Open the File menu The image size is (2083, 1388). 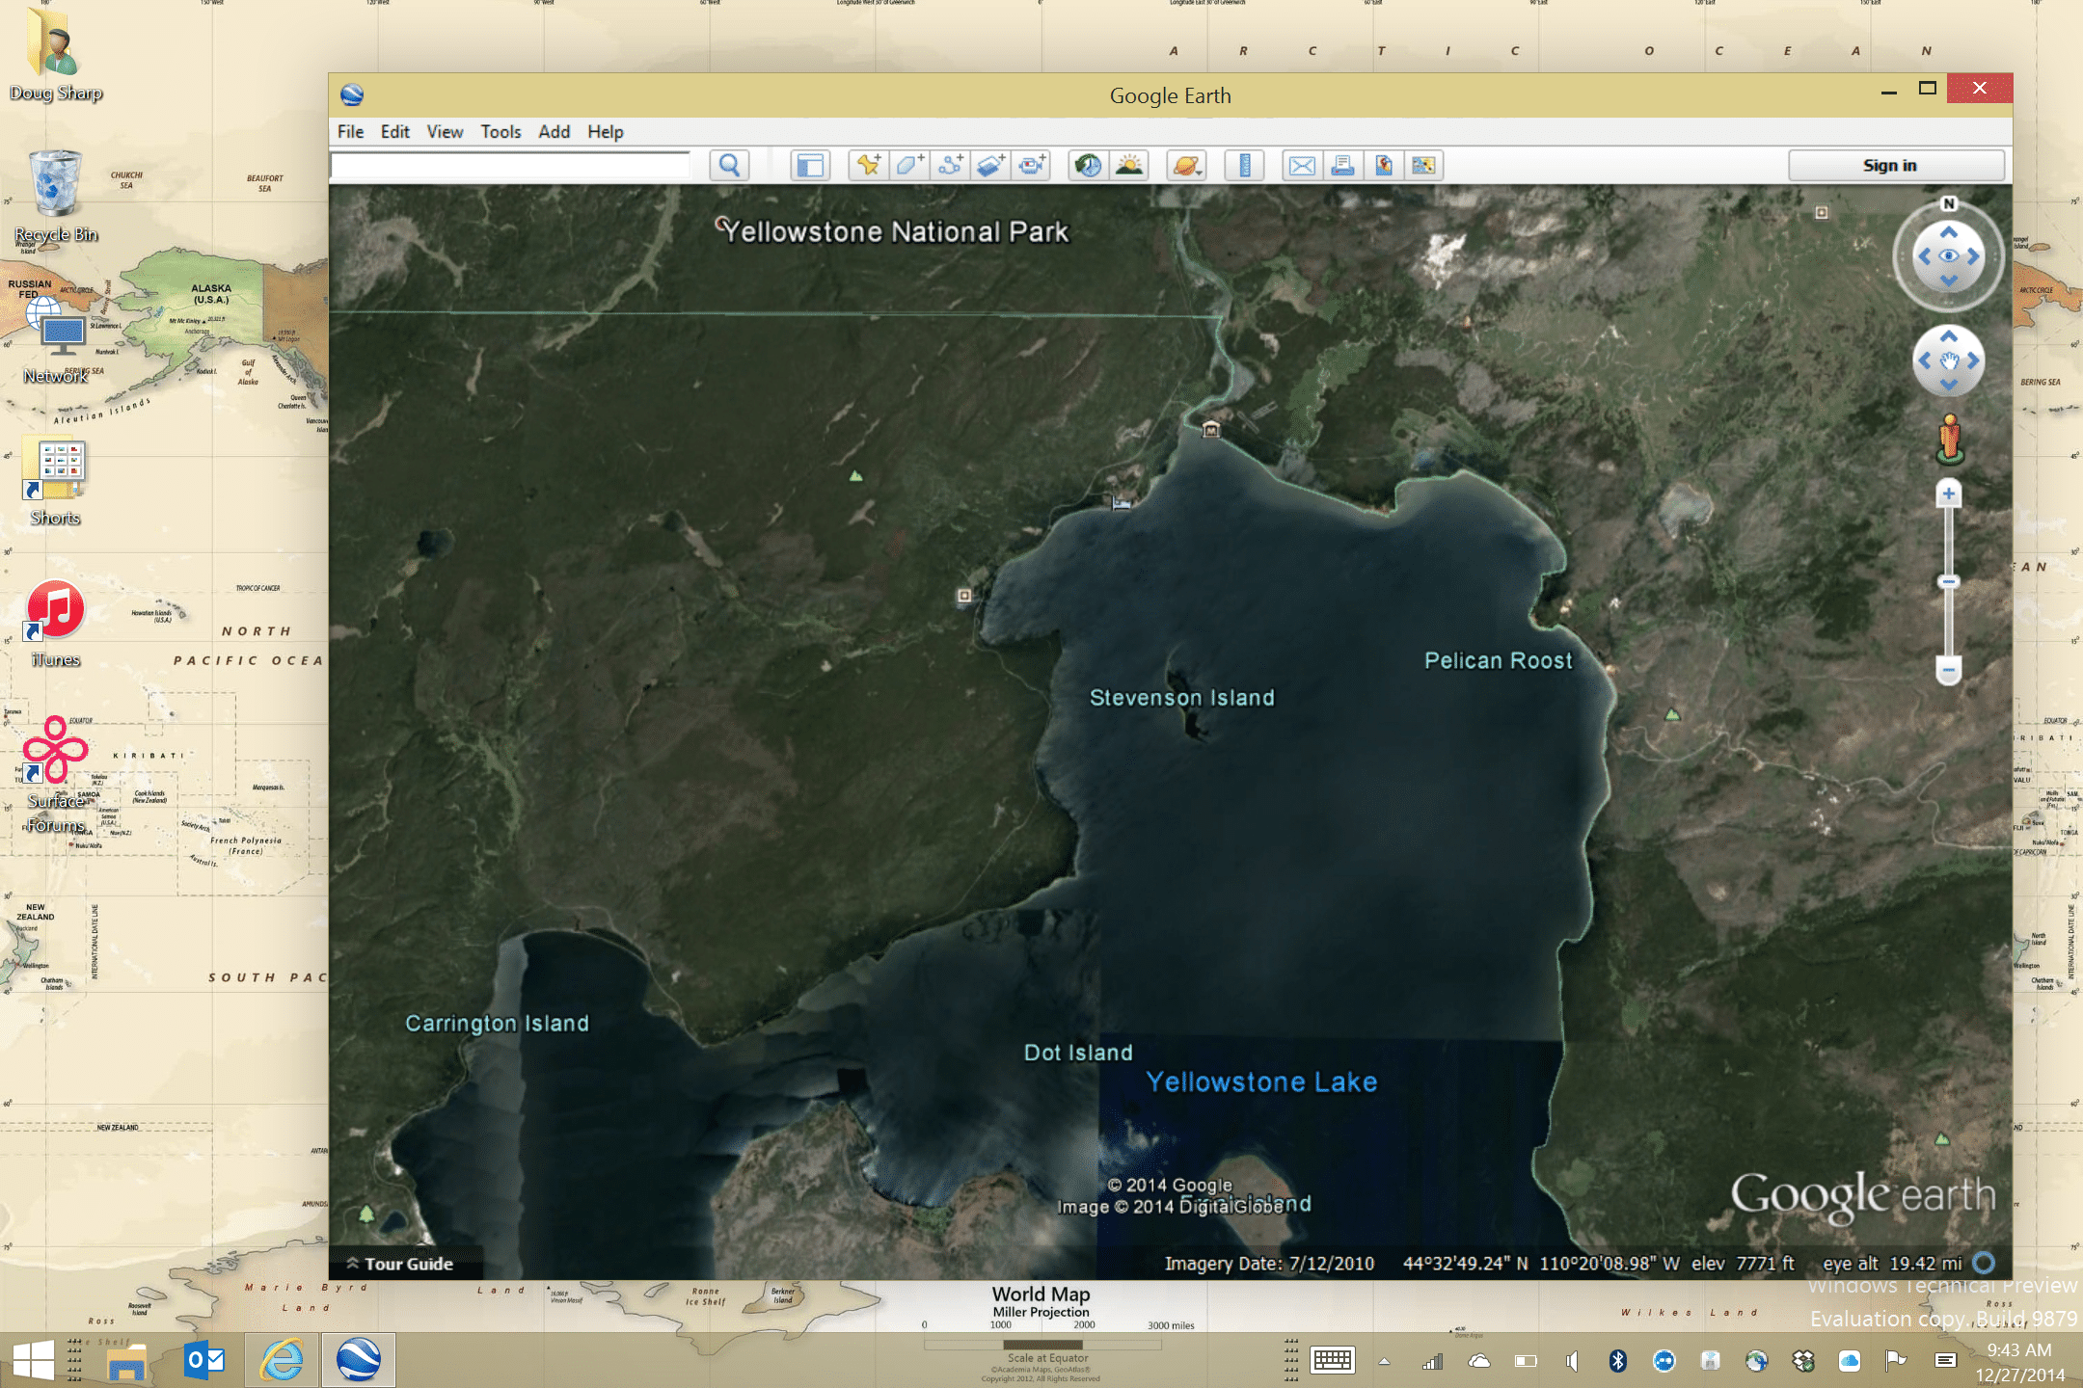pyautogui.click(x=350, y=132)
